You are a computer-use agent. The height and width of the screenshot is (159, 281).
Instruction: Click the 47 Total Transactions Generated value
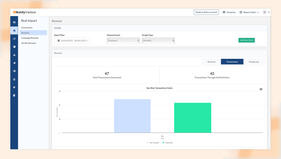pos(107,73)
